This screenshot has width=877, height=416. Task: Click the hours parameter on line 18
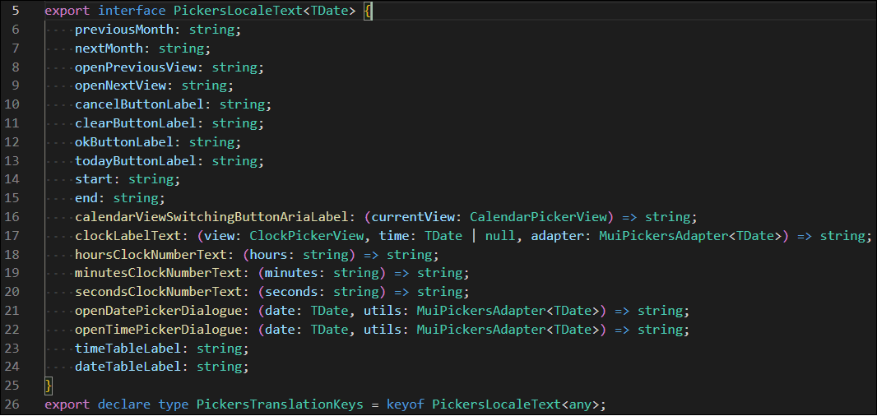pos(269,255)
